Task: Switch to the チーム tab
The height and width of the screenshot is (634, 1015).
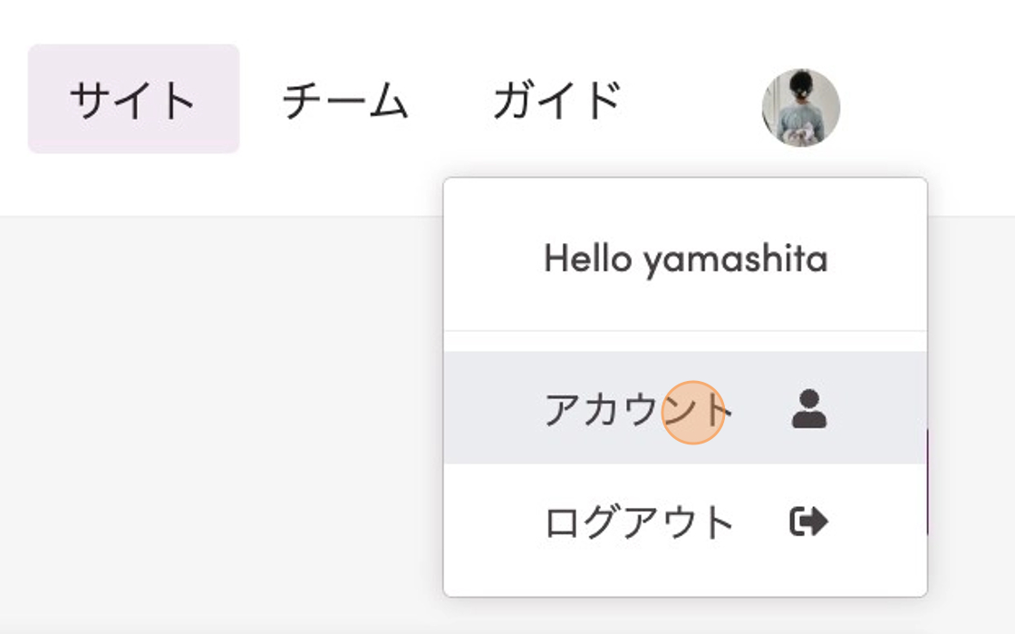Action: coord(345,100)
